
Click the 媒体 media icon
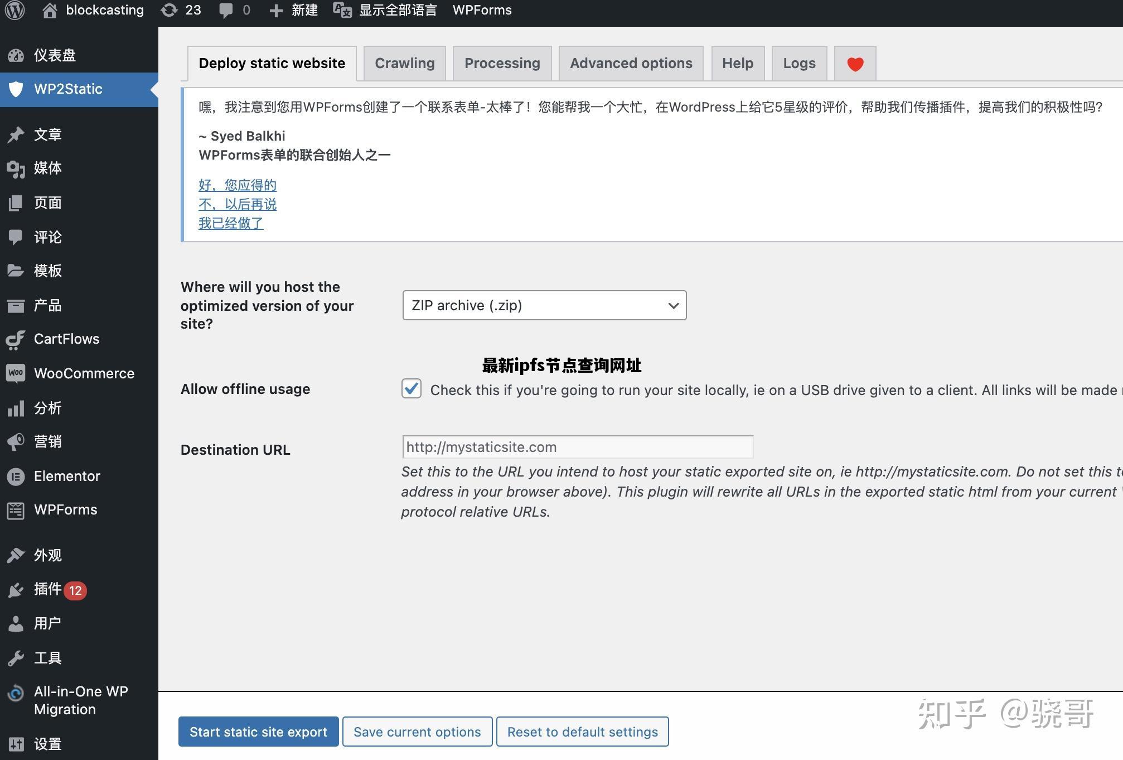[x=16, y=169]
